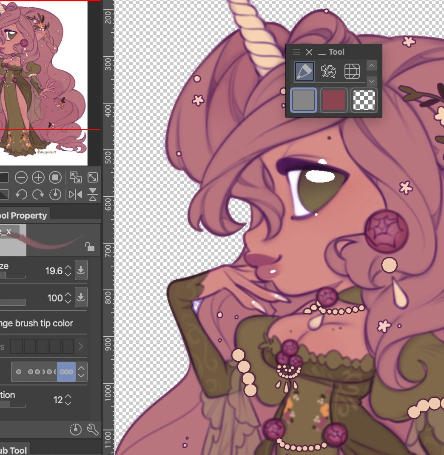Image resolution: width=444 pixels, height=455 pixels.
Task: Click the floating palette "Tool" title
Action: point(336,52)
